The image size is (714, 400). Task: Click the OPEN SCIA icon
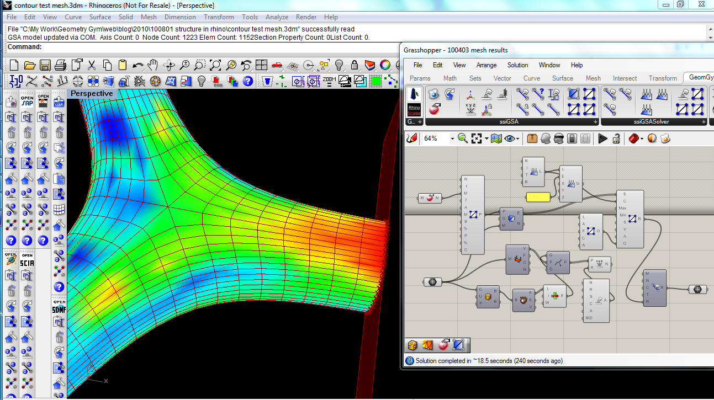point(27,259)
